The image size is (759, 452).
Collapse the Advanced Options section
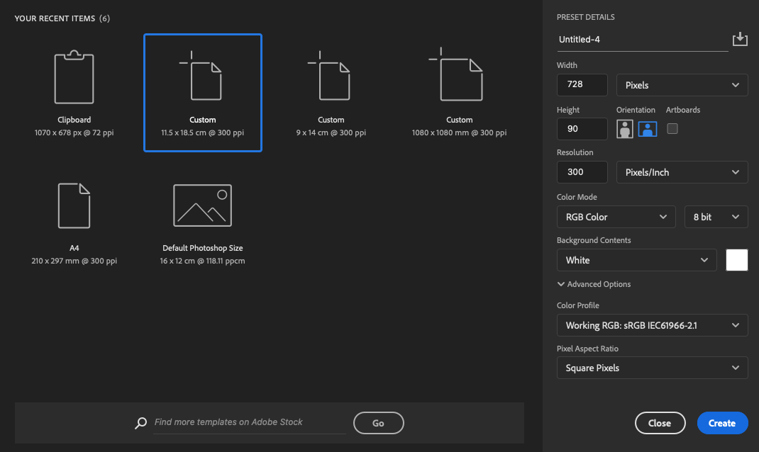point(594,284)
